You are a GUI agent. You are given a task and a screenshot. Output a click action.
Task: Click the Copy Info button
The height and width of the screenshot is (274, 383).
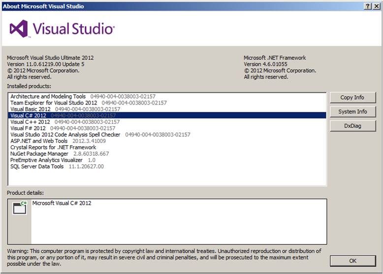[x=352, y=97]
